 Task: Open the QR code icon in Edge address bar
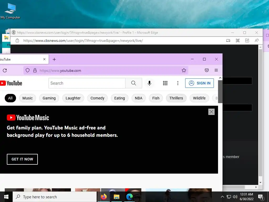click(x=237, y=41)
